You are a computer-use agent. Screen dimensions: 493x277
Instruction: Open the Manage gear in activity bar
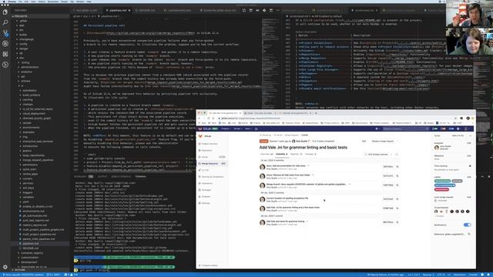[5, 267]
